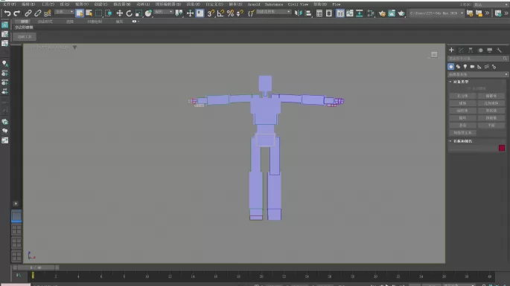This screenshot has width=510, height=286.
Task: Open the Arnold menu
Action: click(254, 4)
